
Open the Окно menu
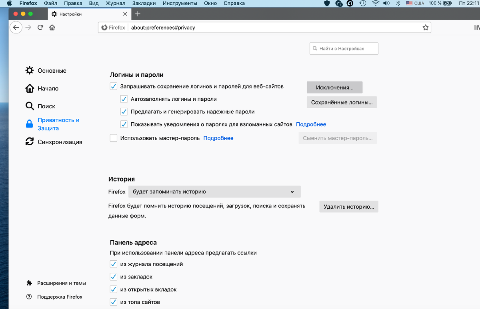[210, 3]
